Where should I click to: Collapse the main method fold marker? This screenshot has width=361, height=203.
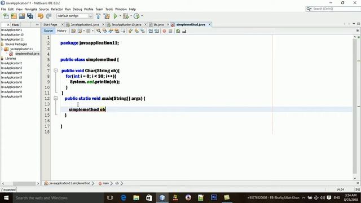[x=56, y=98]
